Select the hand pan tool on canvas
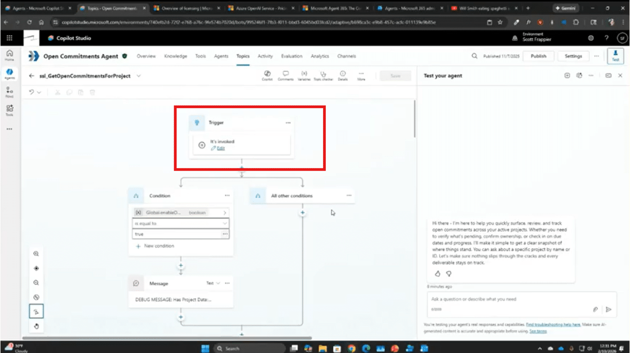 pyautogui.click(x=37, y=326)
